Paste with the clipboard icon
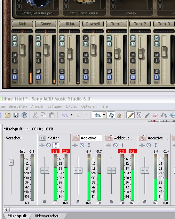 click(52, 115)
